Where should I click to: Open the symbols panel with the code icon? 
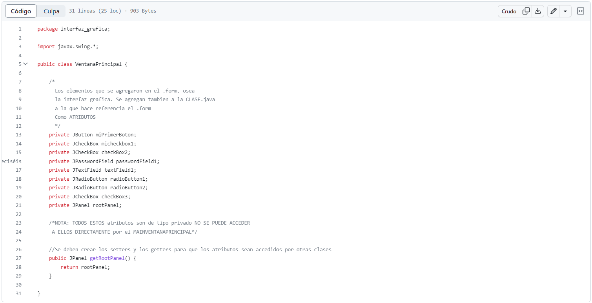tap(580, 11)
